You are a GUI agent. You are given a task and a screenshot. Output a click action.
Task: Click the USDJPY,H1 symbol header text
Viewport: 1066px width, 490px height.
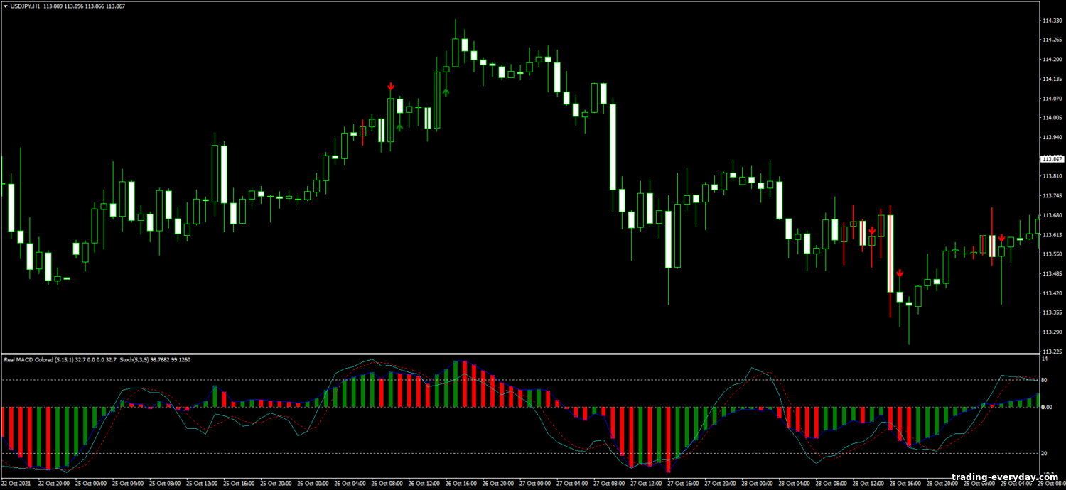(x=25, y=6)
